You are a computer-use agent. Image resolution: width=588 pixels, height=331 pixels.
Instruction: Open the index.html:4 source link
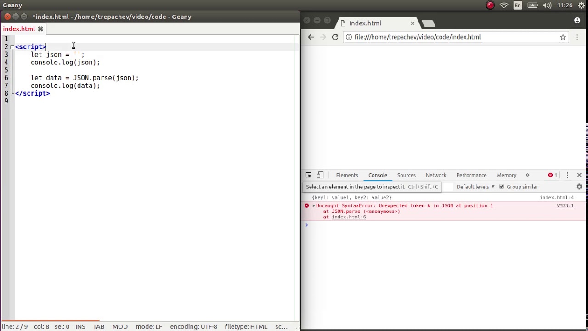[557, 198]
